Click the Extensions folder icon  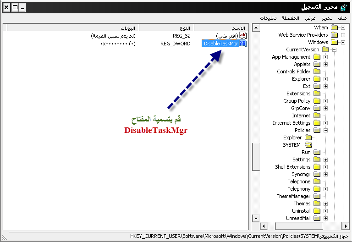click(317, 93)
